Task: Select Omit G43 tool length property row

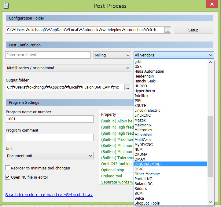Action: (x=116, y=164)
